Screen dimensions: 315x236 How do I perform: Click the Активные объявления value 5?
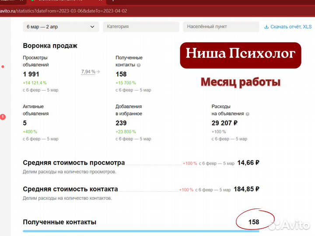(x=24, y=123)
